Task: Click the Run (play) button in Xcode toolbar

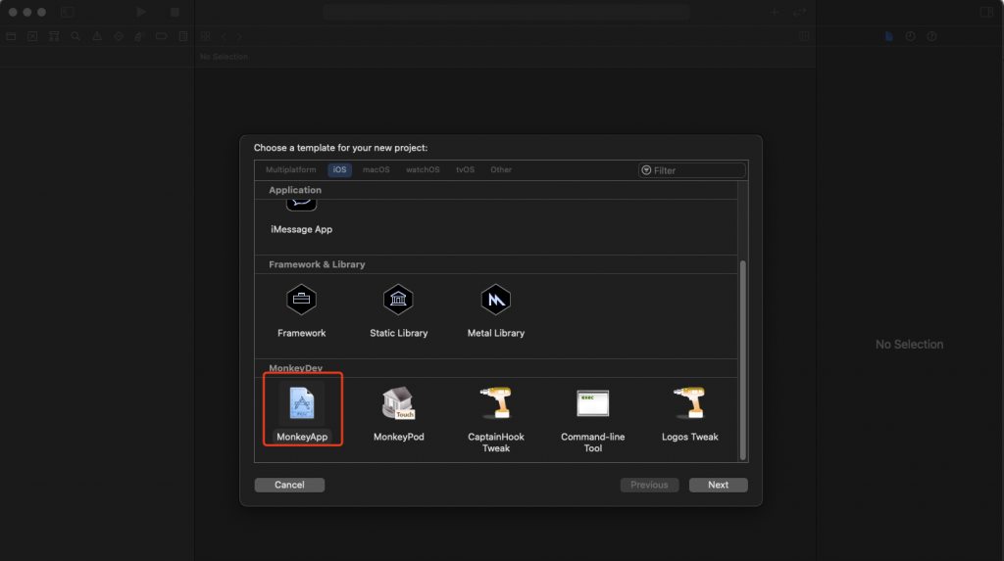Action: (x=141, y=12)
